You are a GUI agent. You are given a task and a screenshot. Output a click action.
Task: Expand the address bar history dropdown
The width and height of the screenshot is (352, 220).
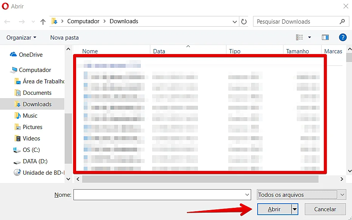pyautogui.click(x=234, y=22)
